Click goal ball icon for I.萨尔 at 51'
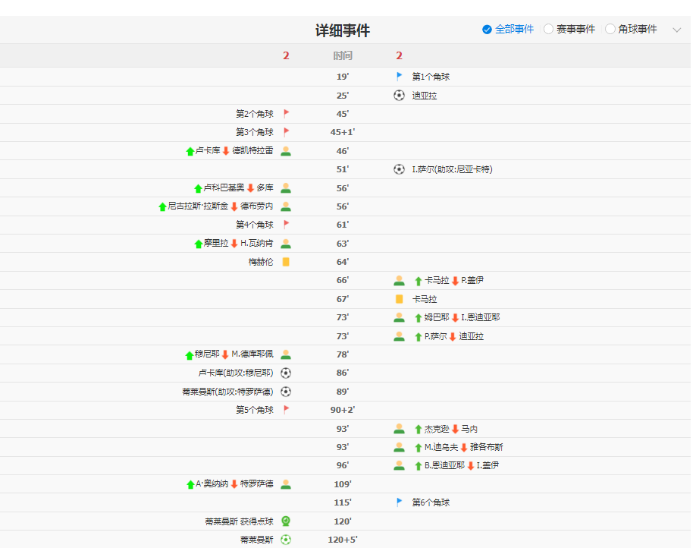 click(399, 169)
